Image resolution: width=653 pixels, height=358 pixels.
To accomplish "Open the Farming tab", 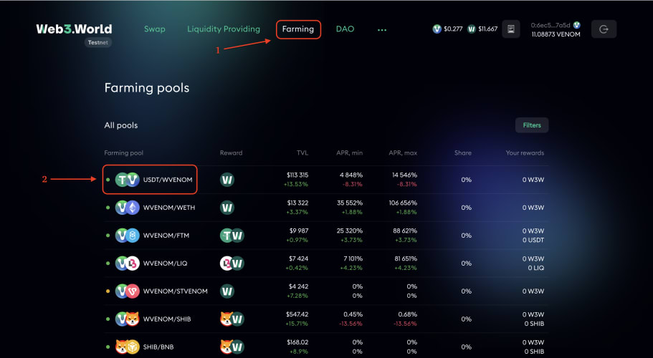I will 298,29.
